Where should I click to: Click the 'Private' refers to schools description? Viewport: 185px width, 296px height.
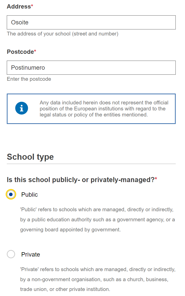98,279
